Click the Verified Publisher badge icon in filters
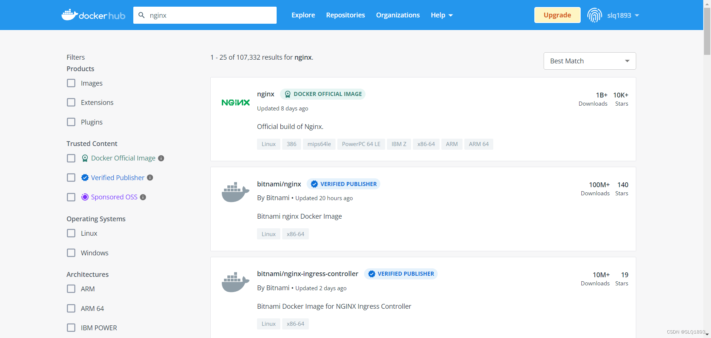The image size is (711, 338). [x=85, y=178]
